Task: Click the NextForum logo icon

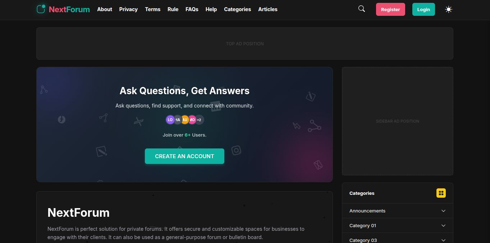Action: coord(41,9)
